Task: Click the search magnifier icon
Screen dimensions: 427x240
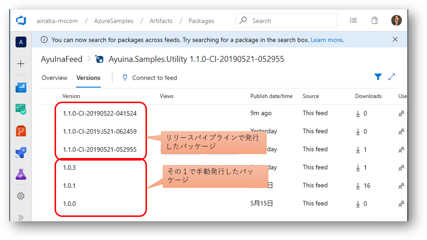Action: tap(243, 20)
